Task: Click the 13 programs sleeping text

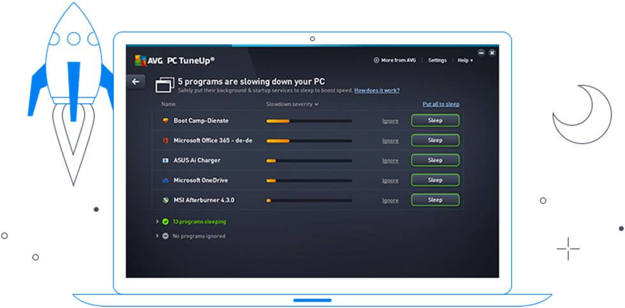Action: (199, 222)
